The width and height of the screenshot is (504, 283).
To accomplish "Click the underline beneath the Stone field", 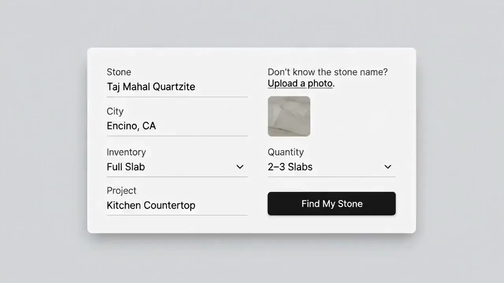I will (177, 97).
